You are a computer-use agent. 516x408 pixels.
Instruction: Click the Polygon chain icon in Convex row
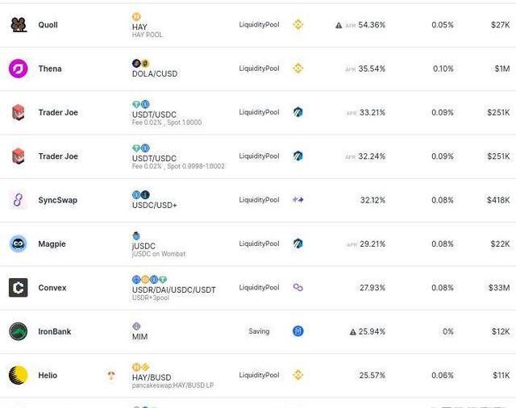(x=298, y=288)
